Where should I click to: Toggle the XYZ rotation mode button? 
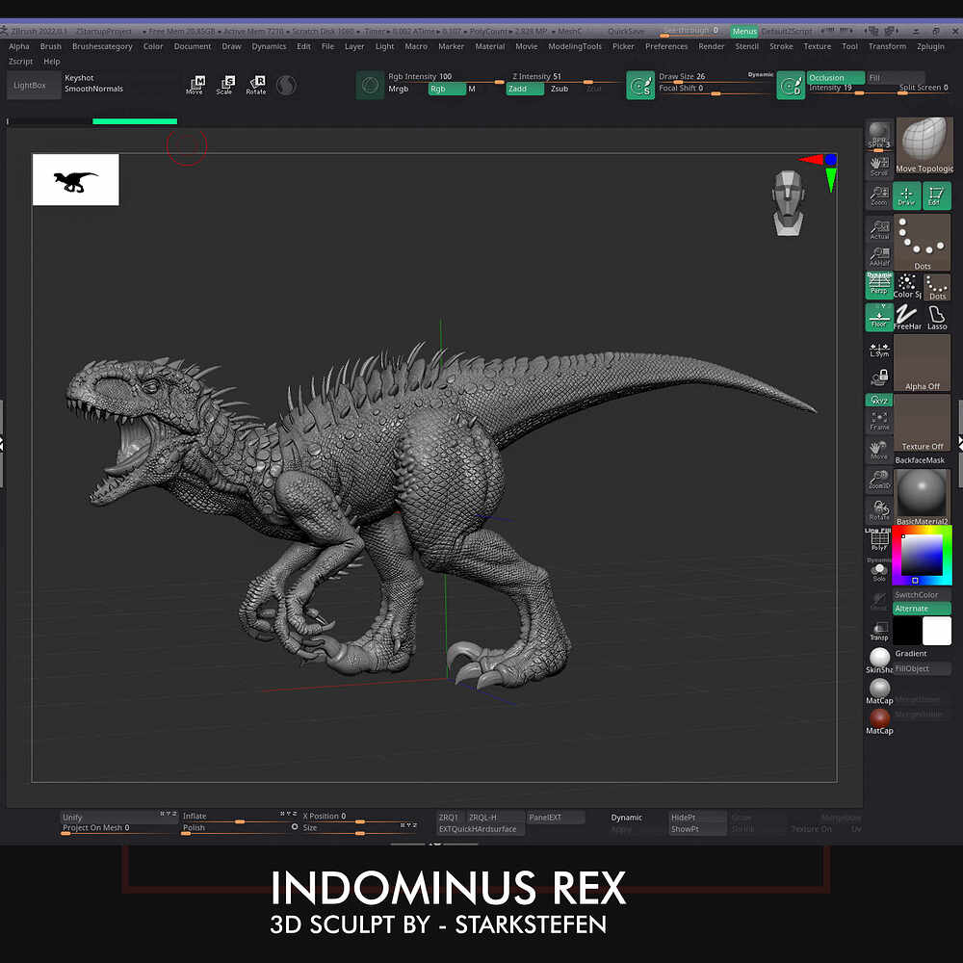coord(879,400)
